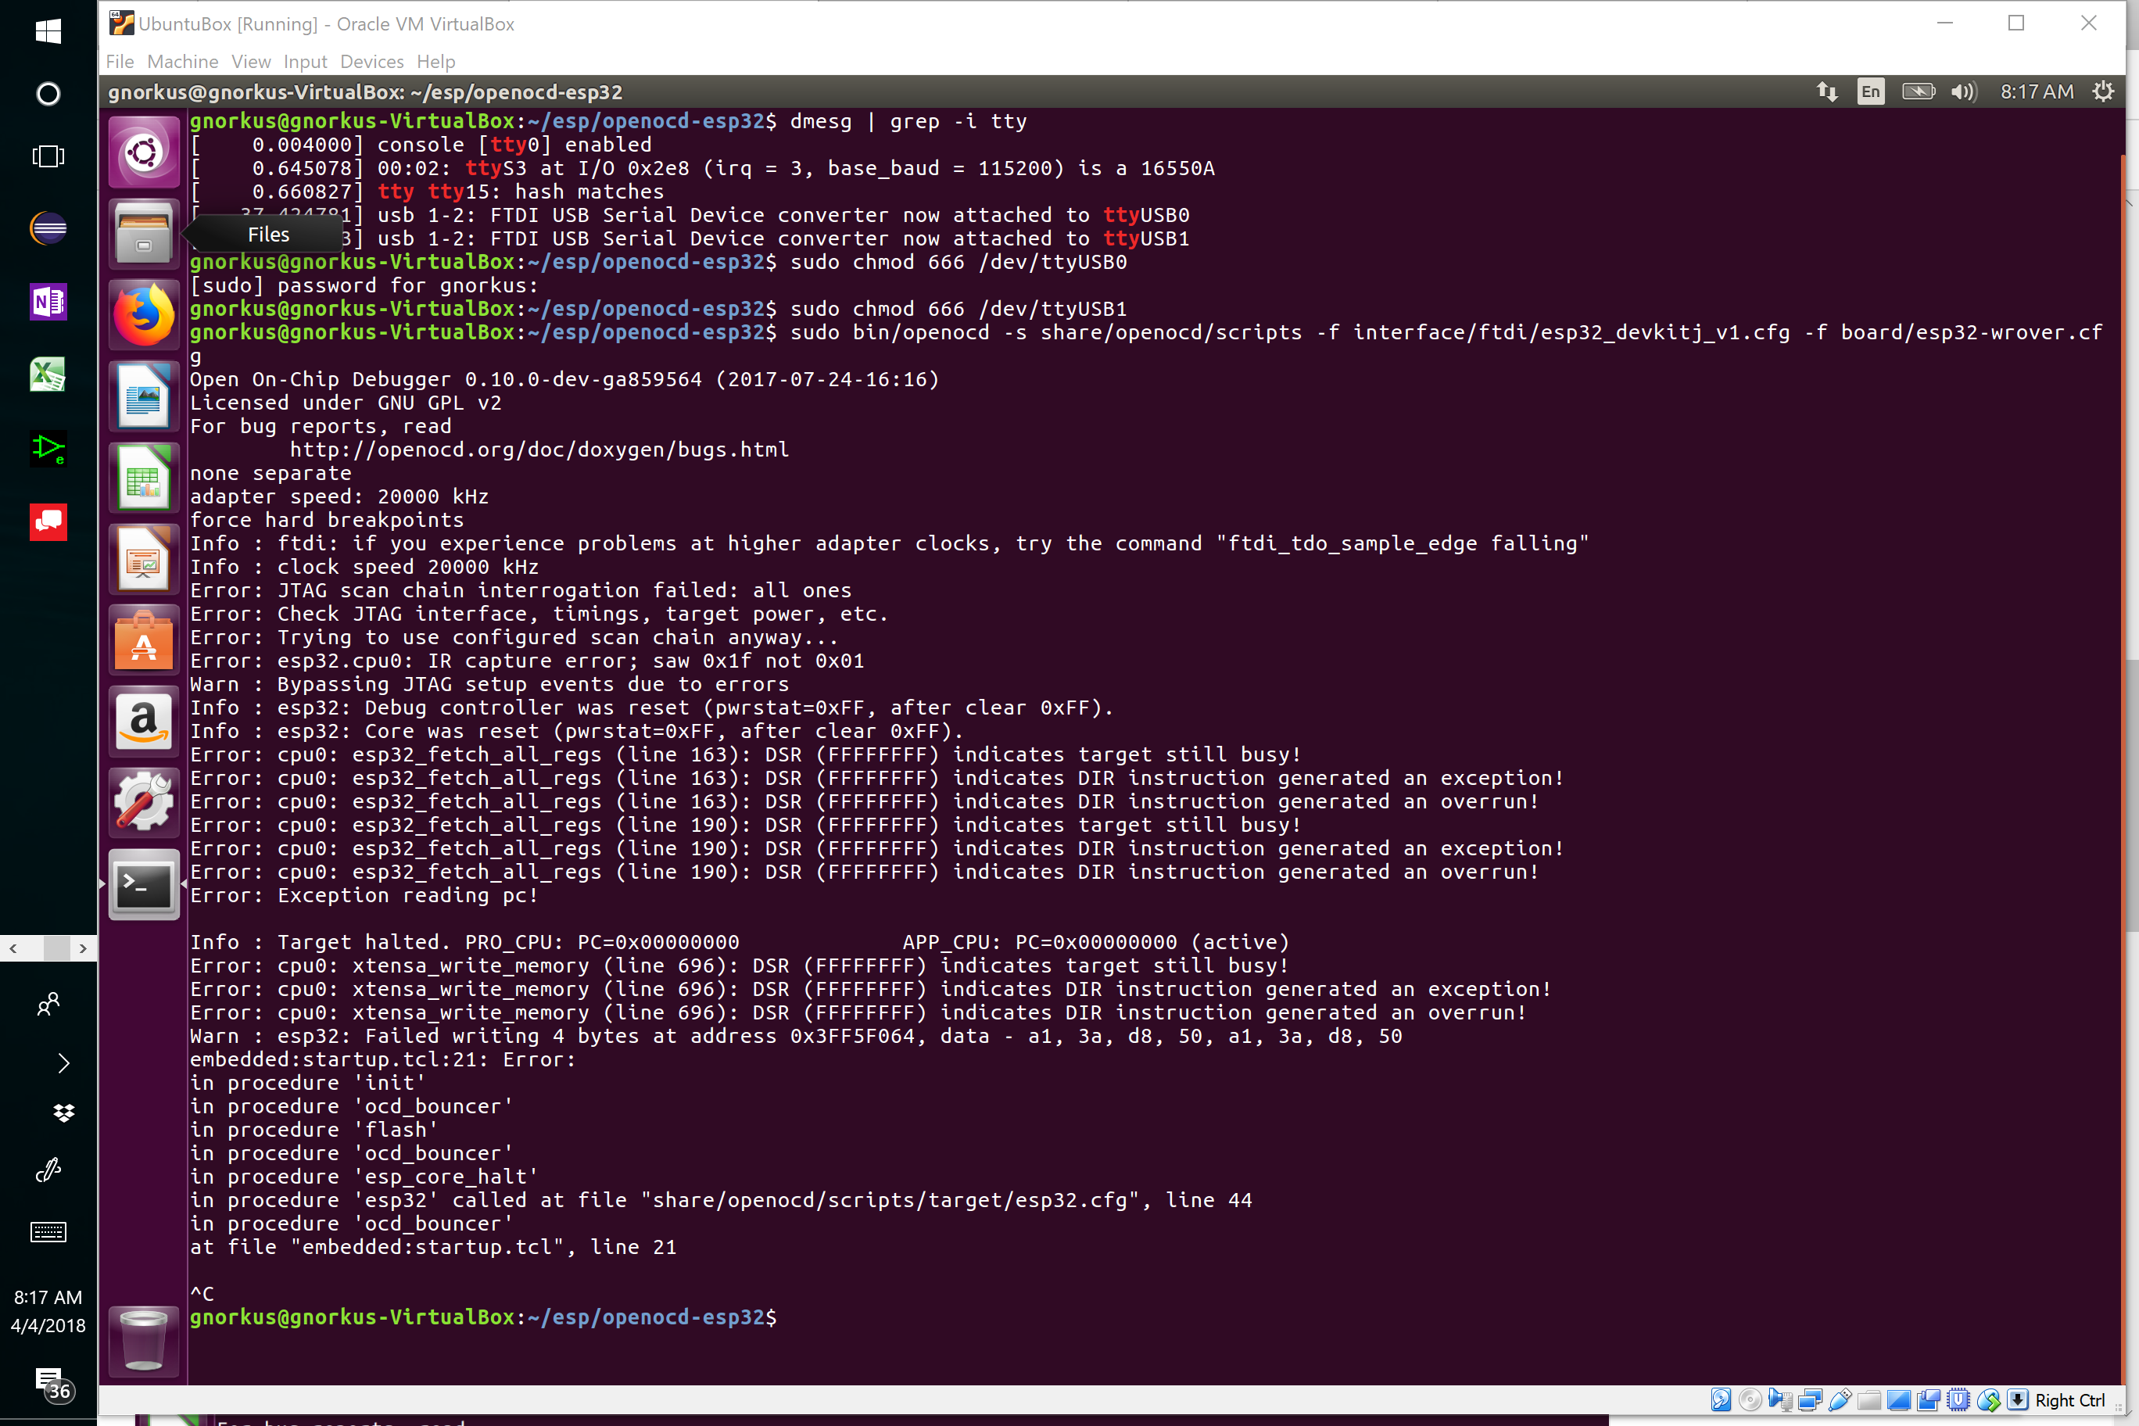Click the final terminal prompt line

[483, 1317]
